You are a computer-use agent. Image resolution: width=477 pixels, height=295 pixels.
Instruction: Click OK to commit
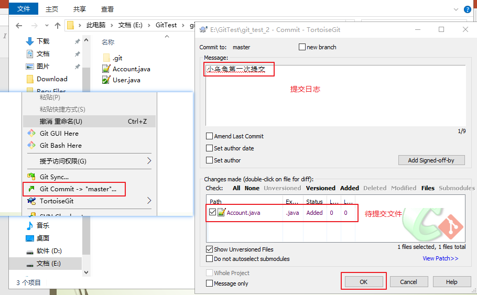(364, 282)
